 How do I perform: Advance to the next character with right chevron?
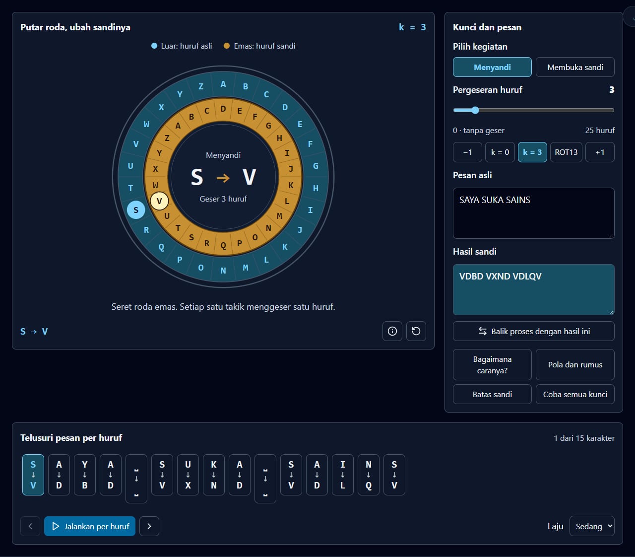149,526
